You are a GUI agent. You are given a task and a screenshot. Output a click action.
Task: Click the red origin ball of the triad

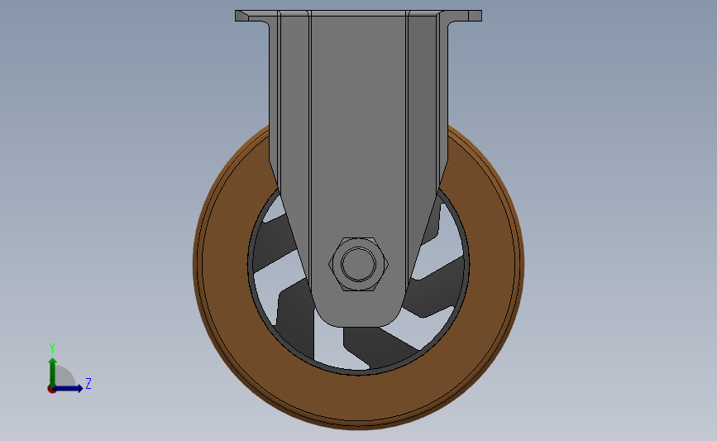point(51,390)
